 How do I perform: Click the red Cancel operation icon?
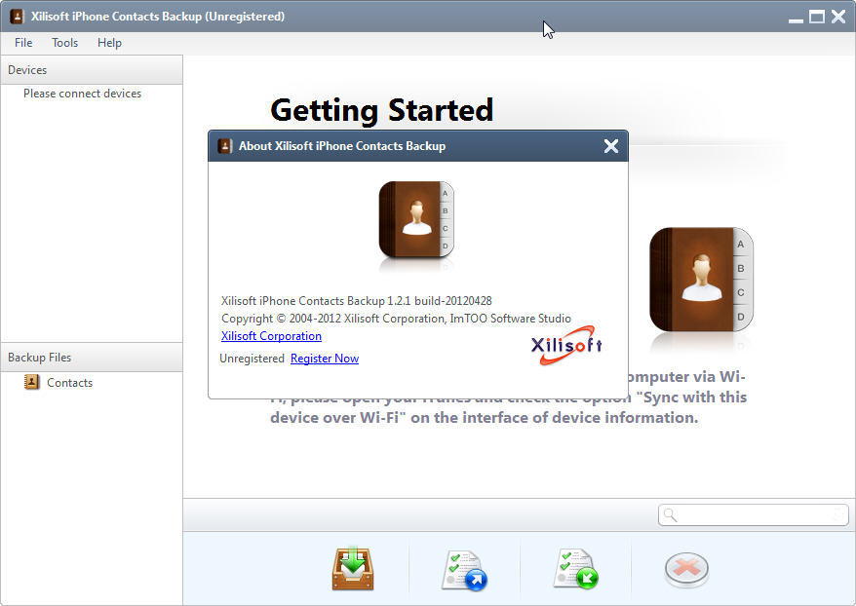tap(686, 569)
